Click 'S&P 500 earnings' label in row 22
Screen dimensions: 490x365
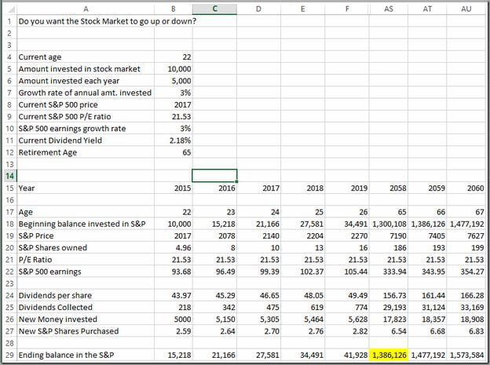pos(49,272)
